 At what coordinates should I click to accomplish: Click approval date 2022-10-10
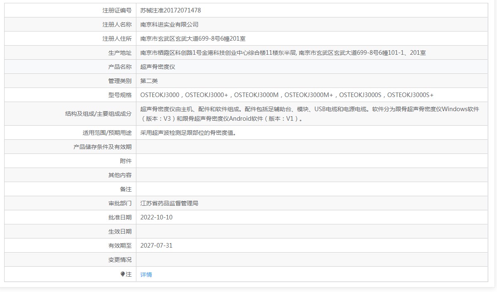(156, 217)
